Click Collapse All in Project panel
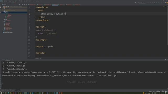Screen dimensions: 168x94 coord(23,5)
